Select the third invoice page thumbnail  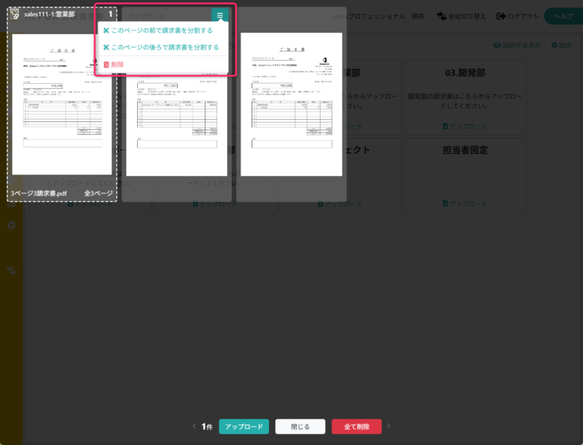click(x=291, y=104)
